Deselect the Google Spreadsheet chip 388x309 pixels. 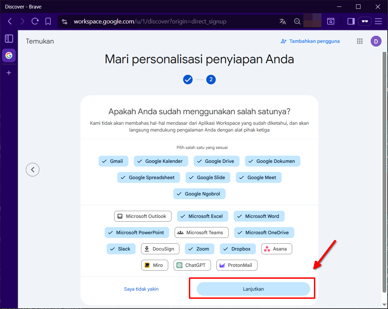(x=148, y=177)
